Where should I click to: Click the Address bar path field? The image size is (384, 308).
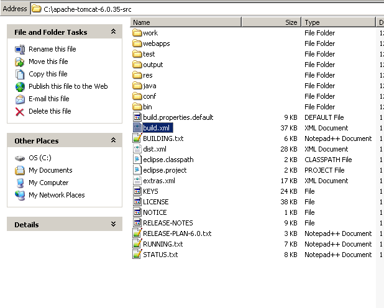(x=207, y=9)
